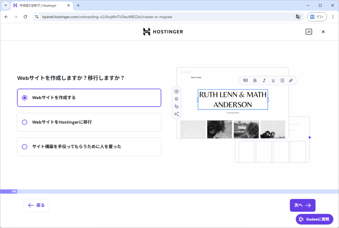Screen dimensions: 339x228
Task: Select 'Webサイトを作成する' radio option
Action: (x=24, y=98)
